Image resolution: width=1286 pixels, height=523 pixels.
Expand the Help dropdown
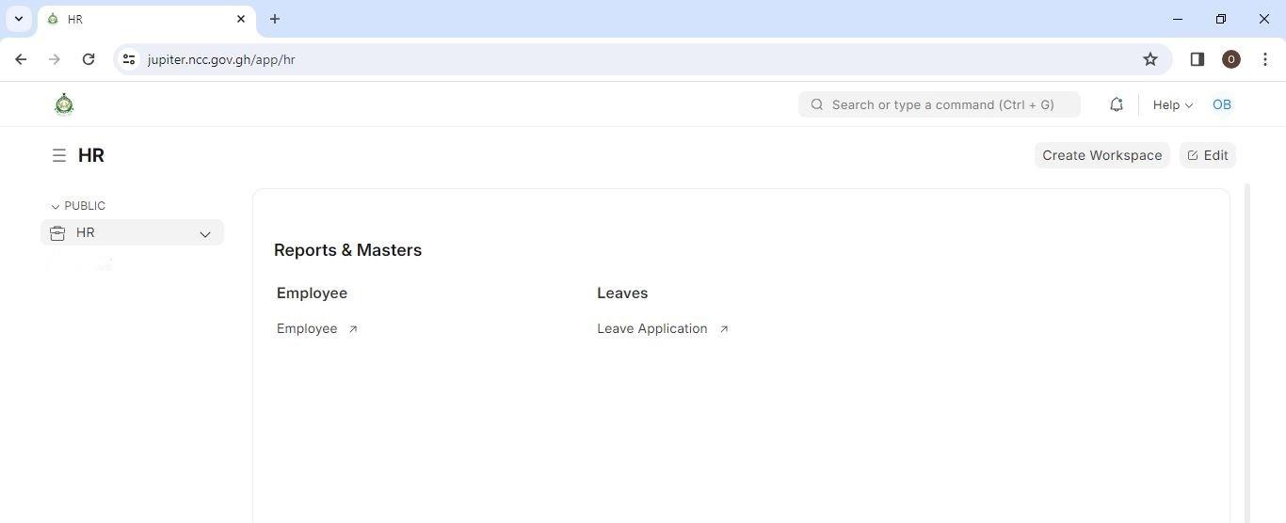tap(1172, 104)
